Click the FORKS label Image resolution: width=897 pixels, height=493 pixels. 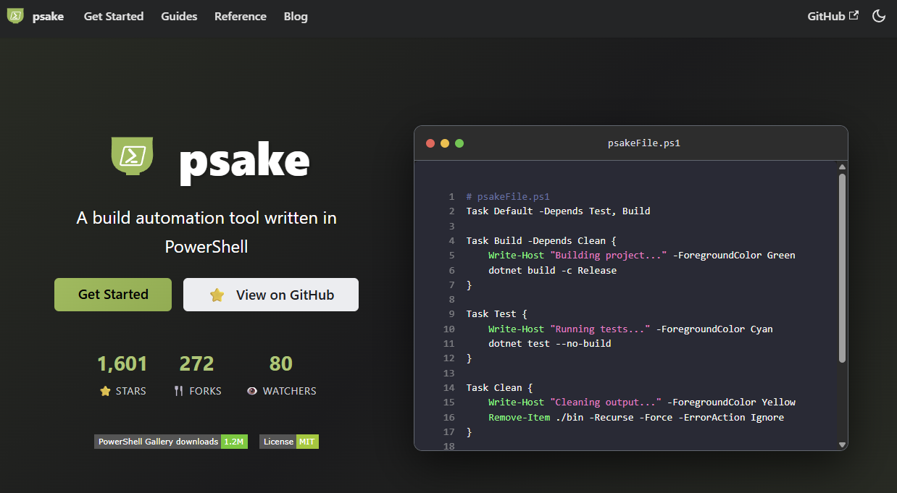click(x=206, y=391)
